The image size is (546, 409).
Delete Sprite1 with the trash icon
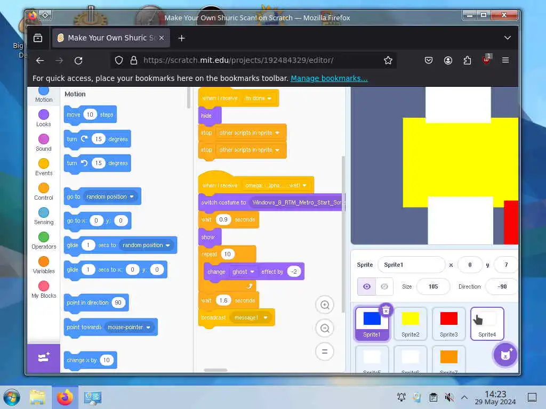(x=386, y=310)
